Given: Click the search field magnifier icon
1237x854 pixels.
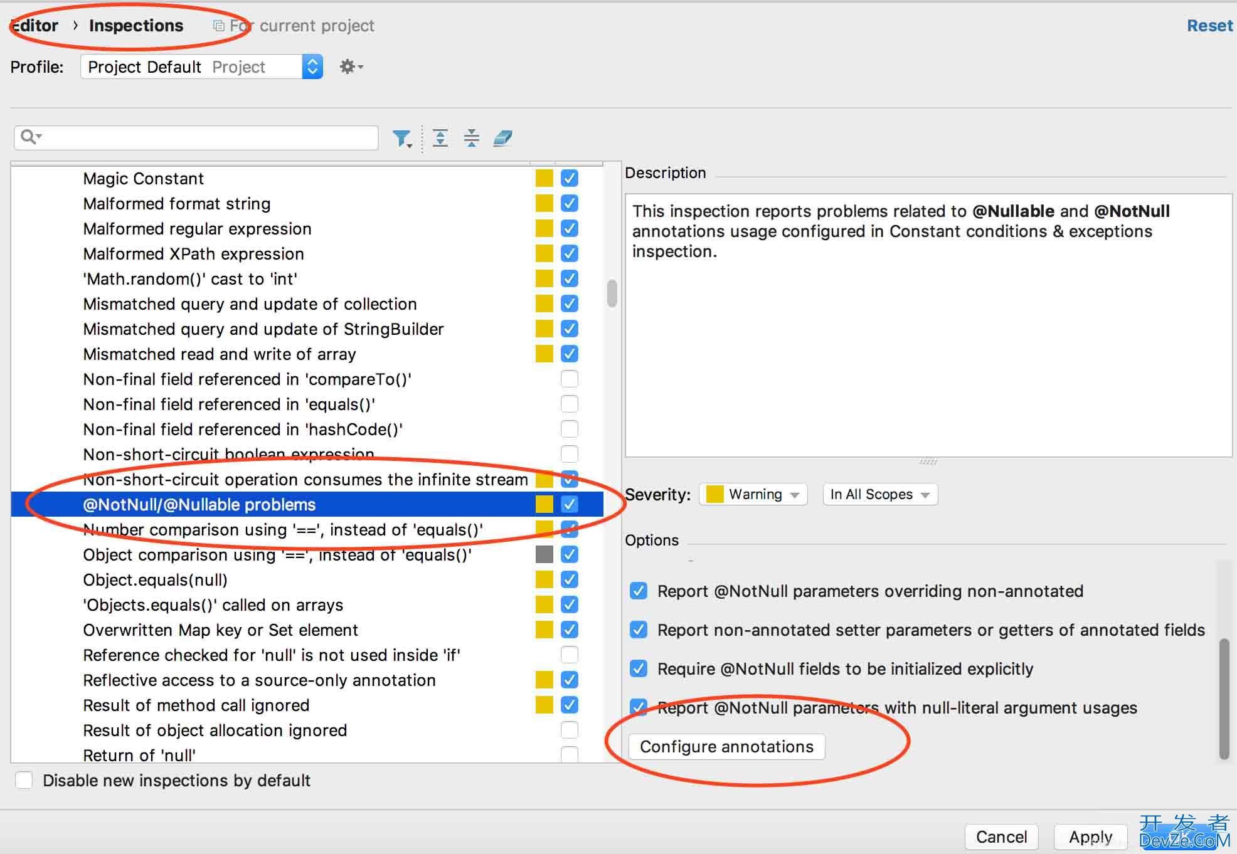Looking at the screenshot, I should tap(28, 138).
